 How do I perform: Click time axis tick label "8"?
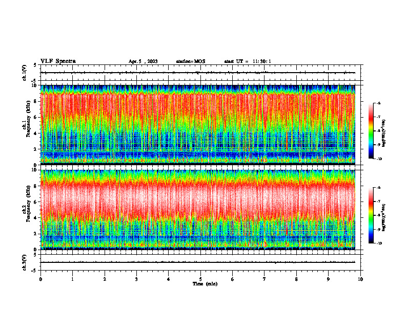[x=296, y=279]
